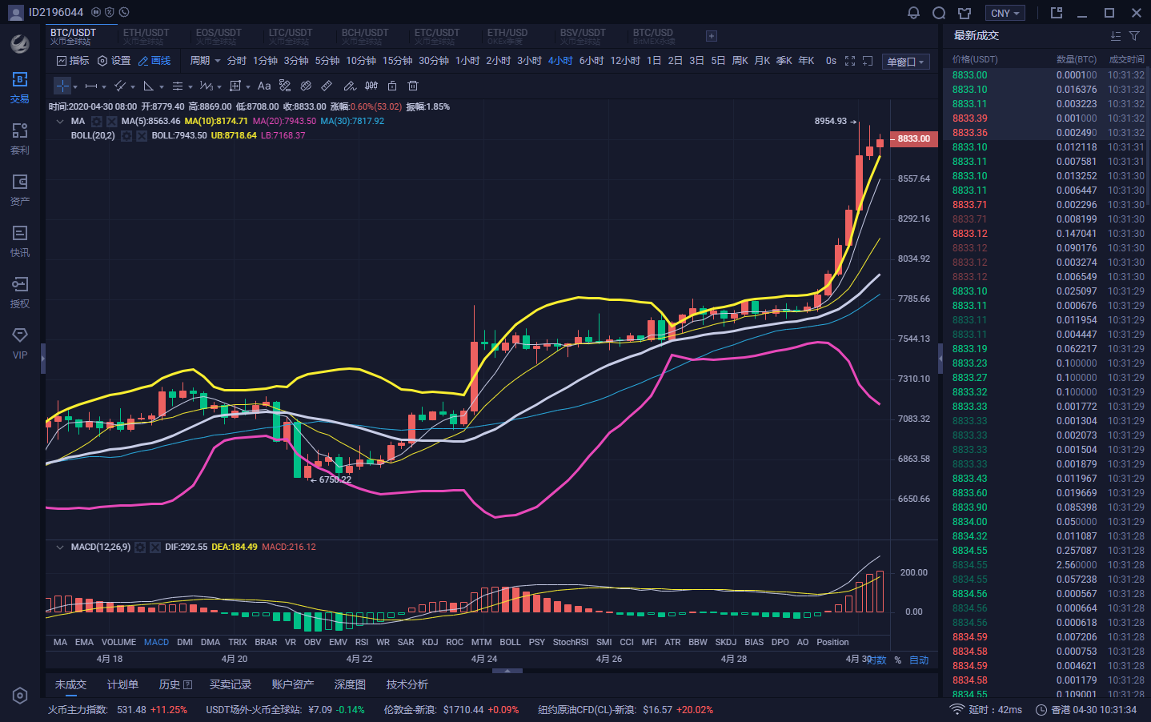The width and height of the screenshot is (1151, 722).
Task: Switch to ETH/USDT tab
Action: point(146,36)
